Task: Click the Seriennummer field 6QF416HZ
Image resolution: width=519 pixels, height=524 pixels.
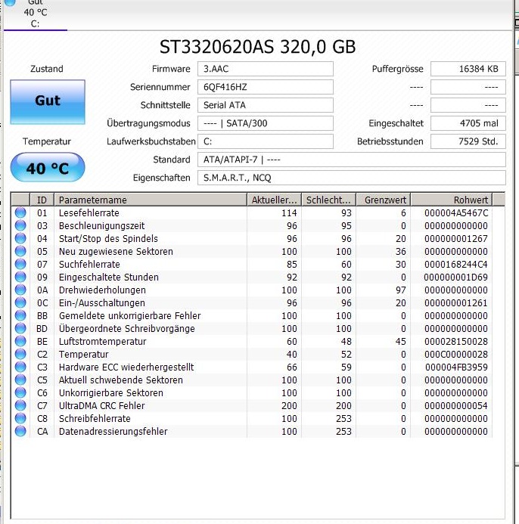Action: [x=266, y=87]
